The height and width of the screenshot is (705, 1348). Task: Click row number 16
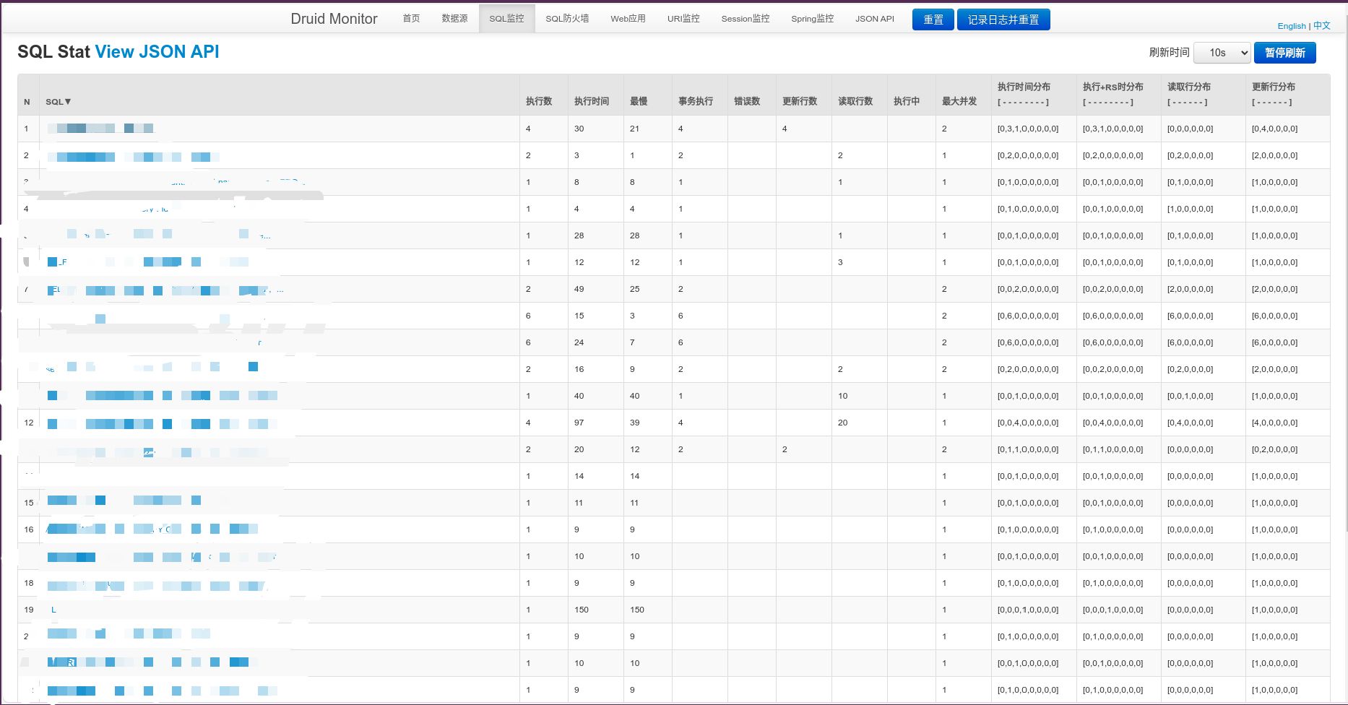[29, 529]
